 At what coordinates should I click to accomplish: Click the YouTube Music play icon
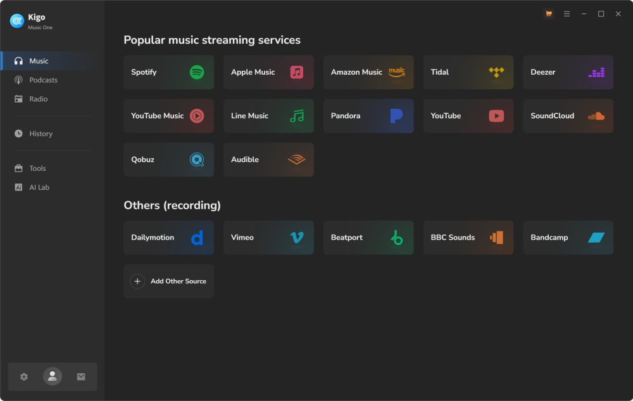tap(197, 116)
